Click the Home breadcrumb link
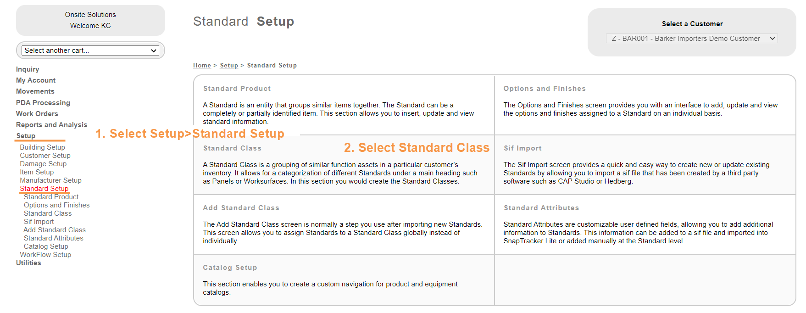 [202, 66]
